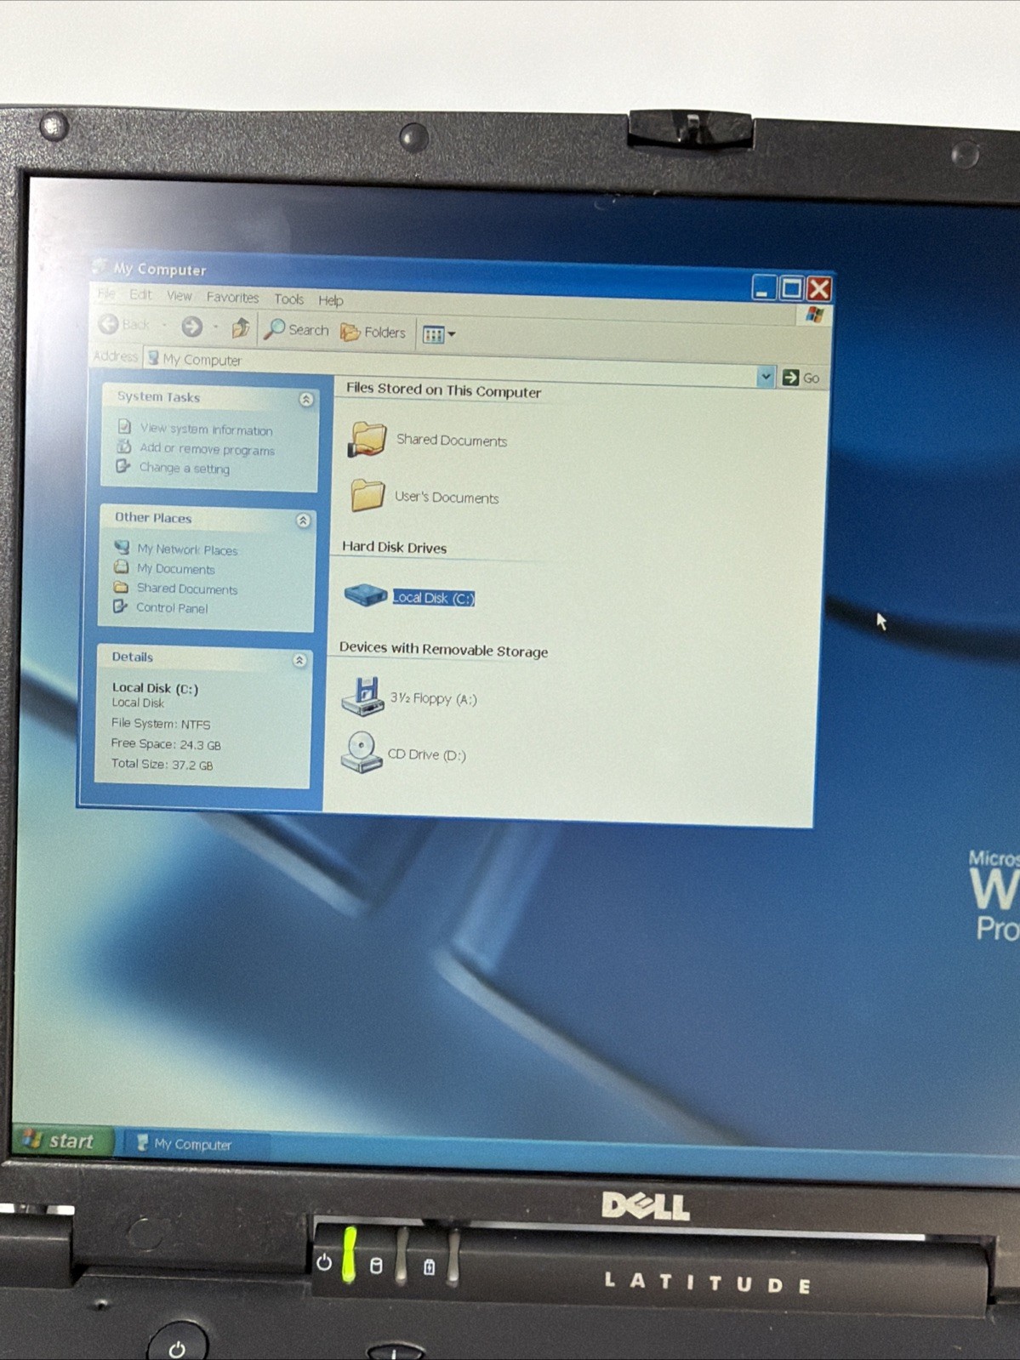Image resolution: width=1020 pixels, height=1360 pixels.
Task: Open the Edit menu
Action: click(x=141, y=294)
